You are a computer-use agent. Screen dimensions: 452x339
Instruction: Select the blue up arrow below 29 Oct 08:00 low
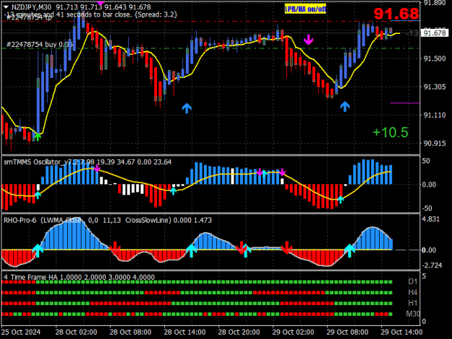click(345, 106)
